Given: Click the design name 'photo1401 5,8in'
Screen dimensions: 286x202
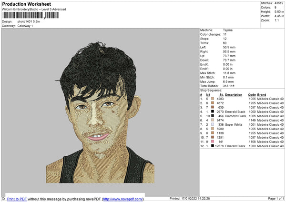Looking at the screenshot, I should pos(29,21).
